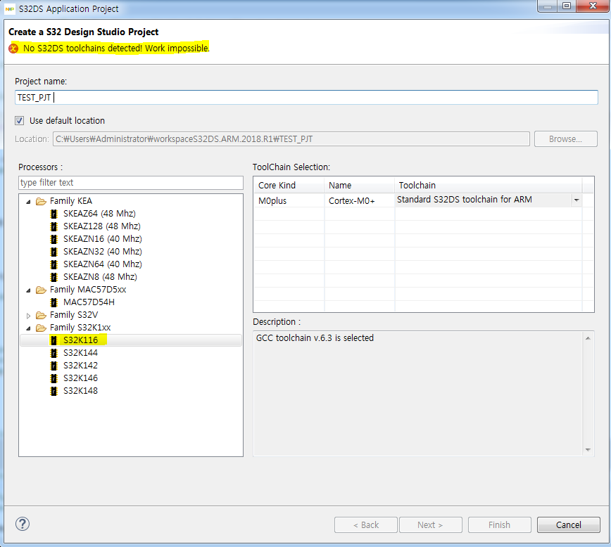
Task: Click "GCC toolchain v.6.3 is selected" text
Action: 315,338
